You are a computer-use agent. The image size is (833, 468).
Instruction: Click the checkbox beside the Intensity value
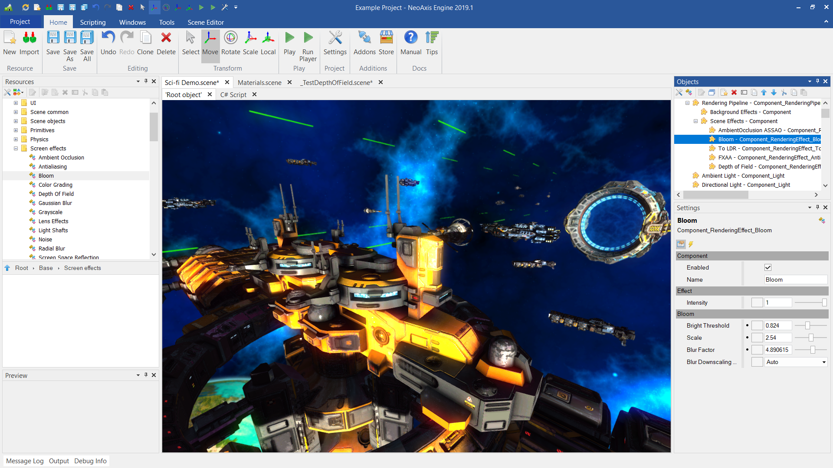click(x=757, y=303)
